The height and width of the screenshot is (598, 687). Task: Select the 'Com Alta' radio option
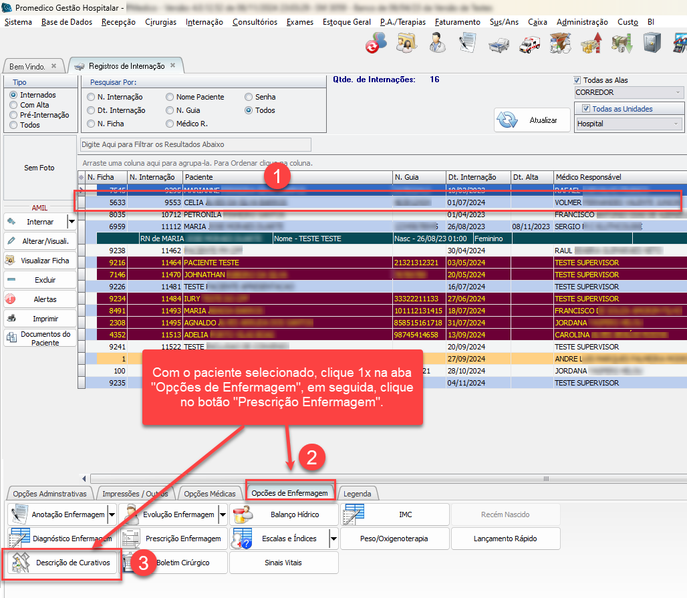[x=14, y=105]
